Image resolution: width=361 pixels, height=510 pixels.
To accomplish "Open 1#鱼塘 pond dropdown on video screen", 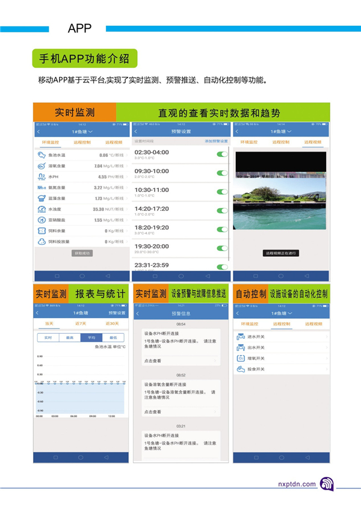I will [280, 131].
